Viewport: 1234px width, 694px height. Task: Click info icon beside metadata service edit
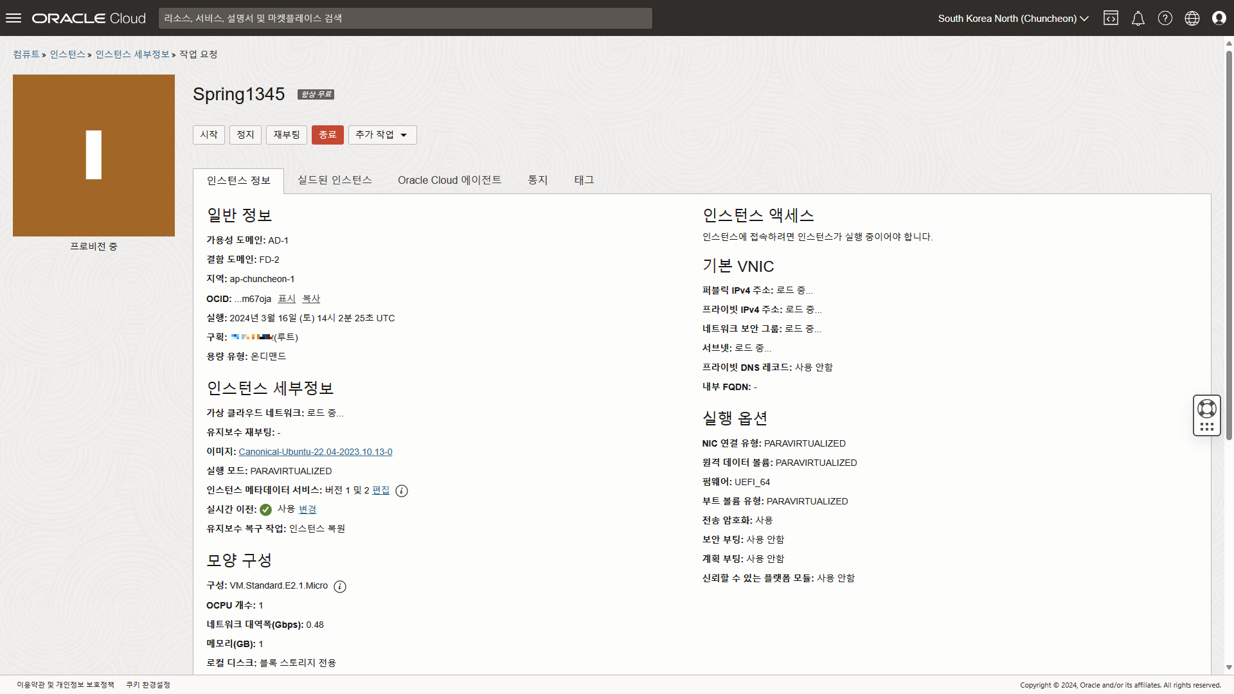402,490
